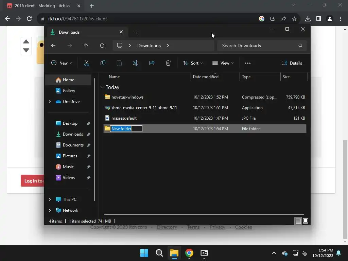
Task: Refresh the Downloads folder
Action: pos(102,46)
